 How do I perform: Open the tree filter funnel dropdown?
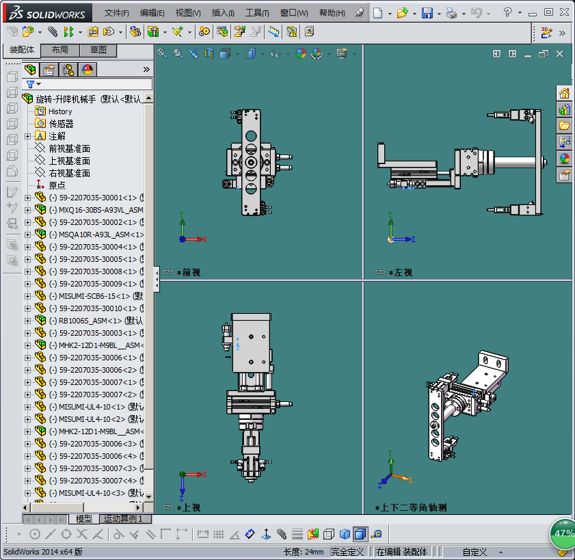click(33, 84)
